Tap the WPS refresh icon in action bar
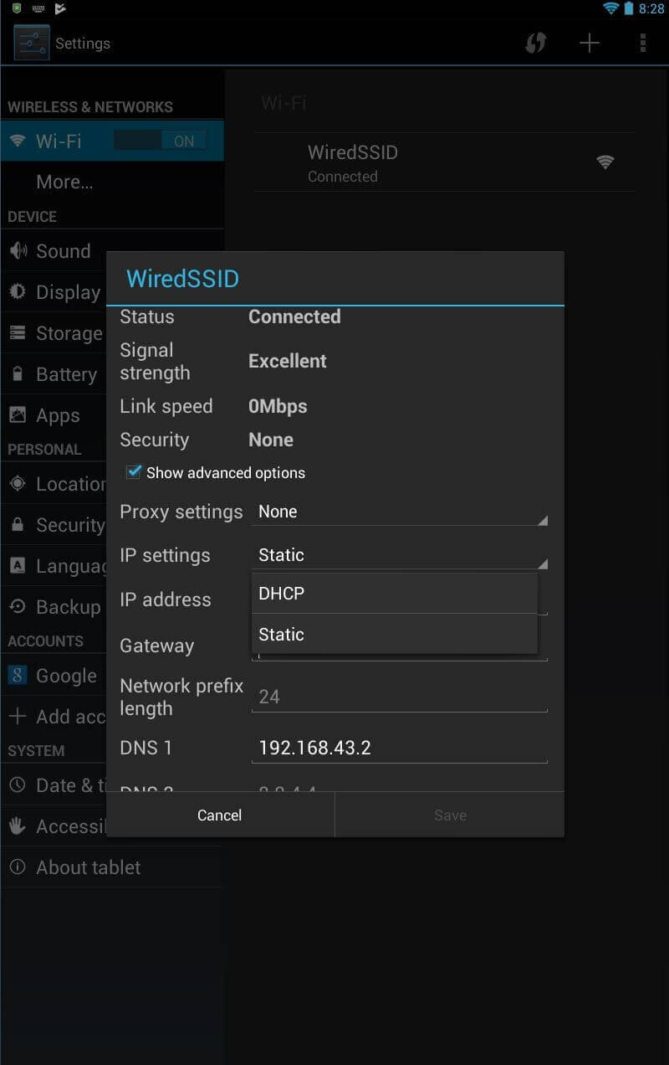This screenshot has width=669, height=1065. 535,43
